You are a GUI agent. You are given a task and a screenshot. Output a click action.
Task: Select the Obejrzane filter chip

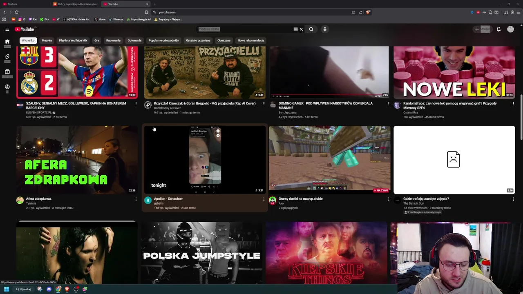pyautogui.click(x=224, y=40)
